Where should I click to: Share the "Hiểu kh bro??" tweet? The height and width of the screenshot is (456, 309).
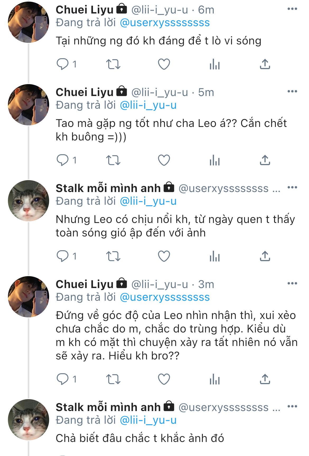pyautogui.click(x=265, y=379)
